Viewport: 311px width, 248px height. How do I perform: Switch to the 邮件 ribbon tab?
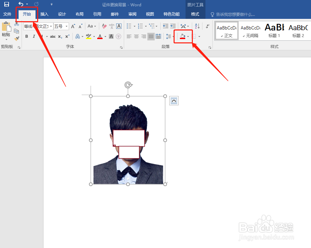click(115, 14)
